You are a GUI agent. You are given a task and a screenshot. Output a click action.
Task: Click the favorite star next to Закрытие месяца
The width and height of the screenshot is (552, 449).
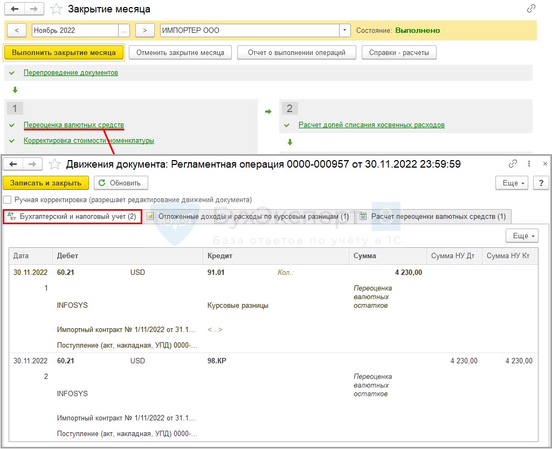click(x=56, y=9)
